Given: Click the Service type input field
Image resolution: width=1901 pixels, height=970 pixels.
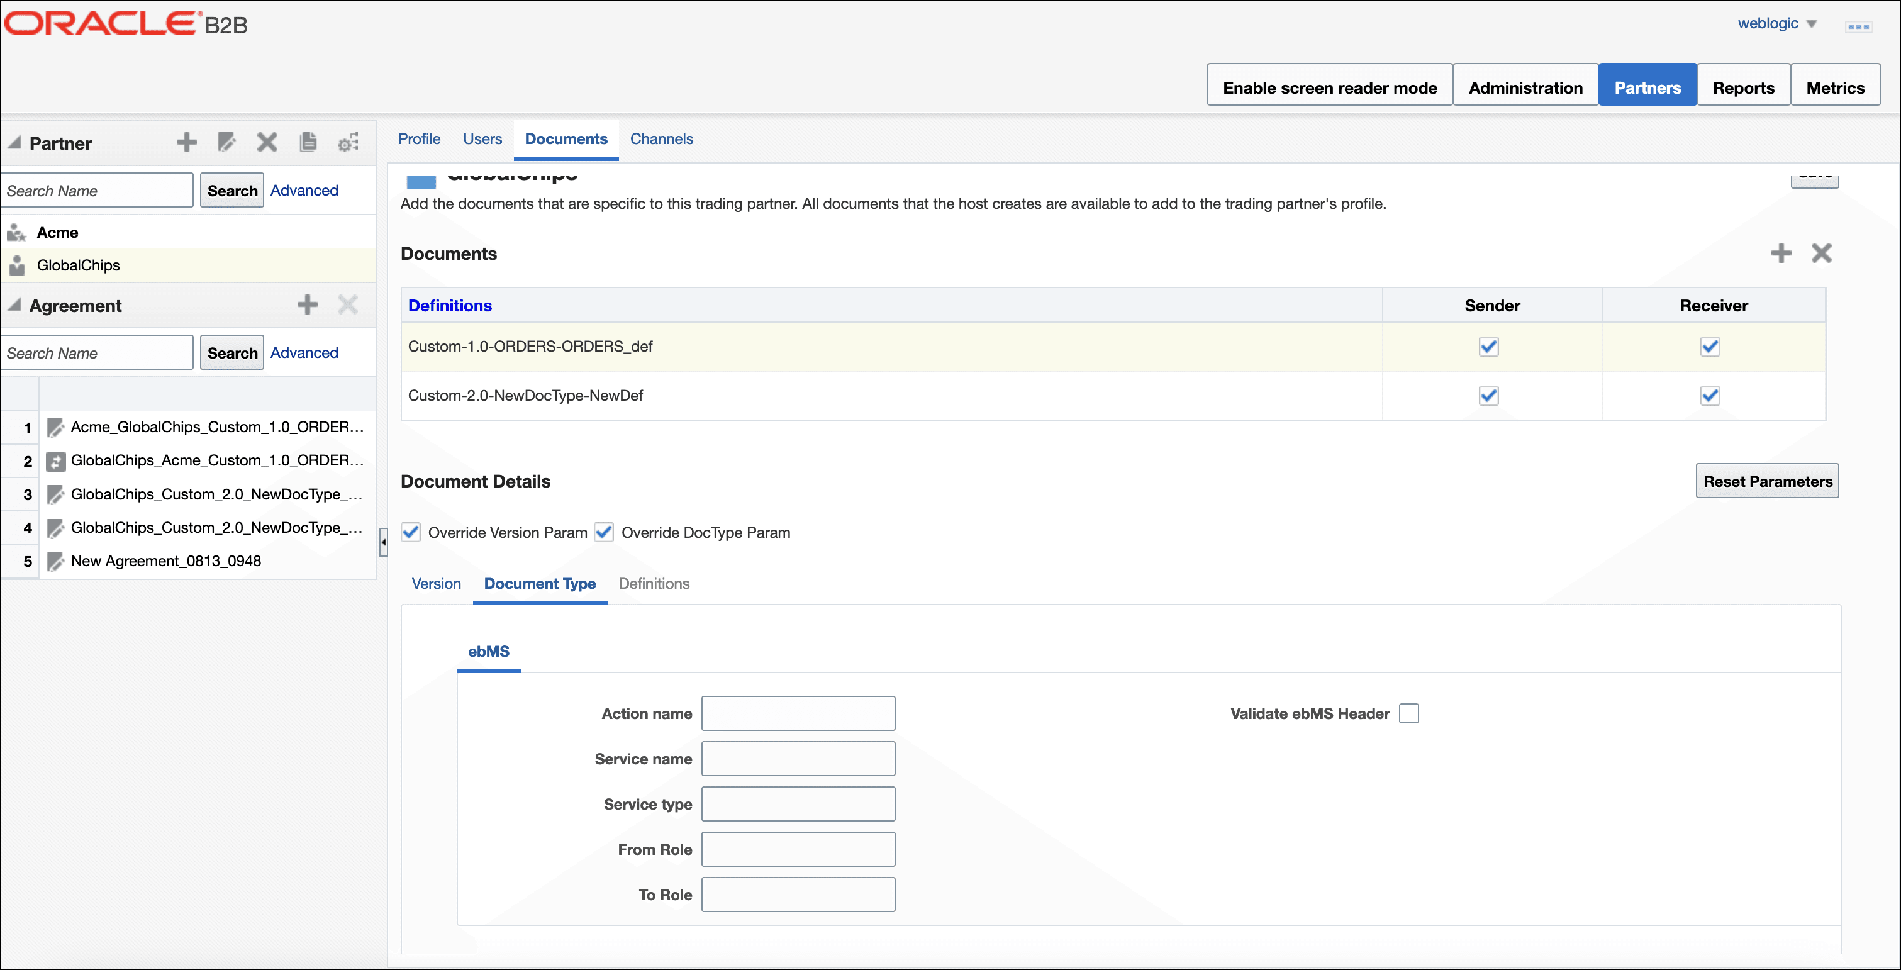Looking at the screenshot, I should (x=798, y=804).
